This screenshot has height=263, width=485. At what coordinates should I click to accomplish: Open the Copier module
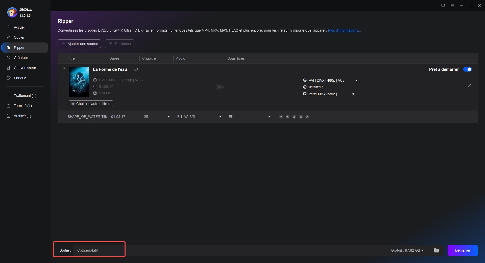[19, 37]
